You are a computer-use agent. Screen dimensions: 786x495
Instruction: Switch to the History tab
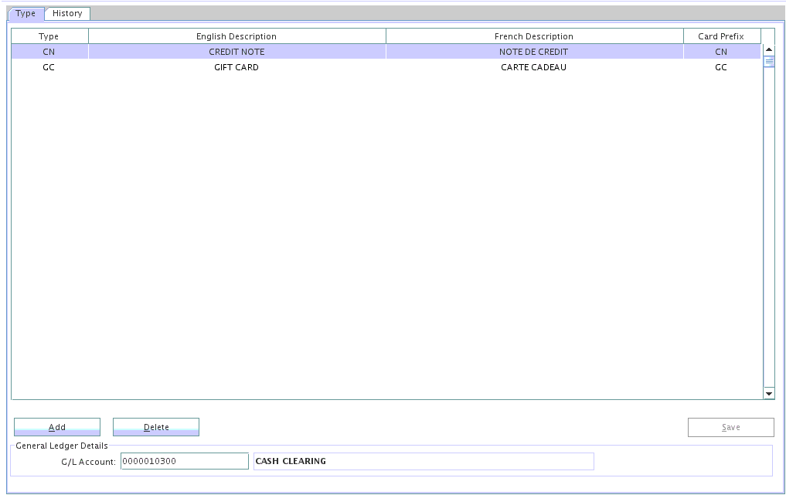coord(67,13)
